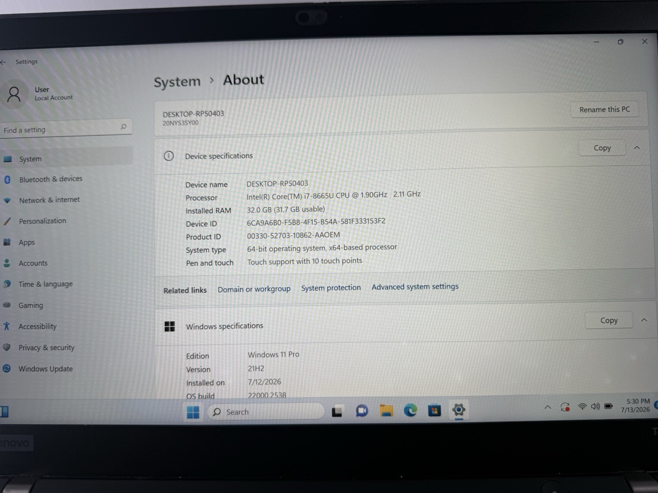658x493 pixels.
Task: Open the Apps icon in sidebar
Action: click(7, 242)
